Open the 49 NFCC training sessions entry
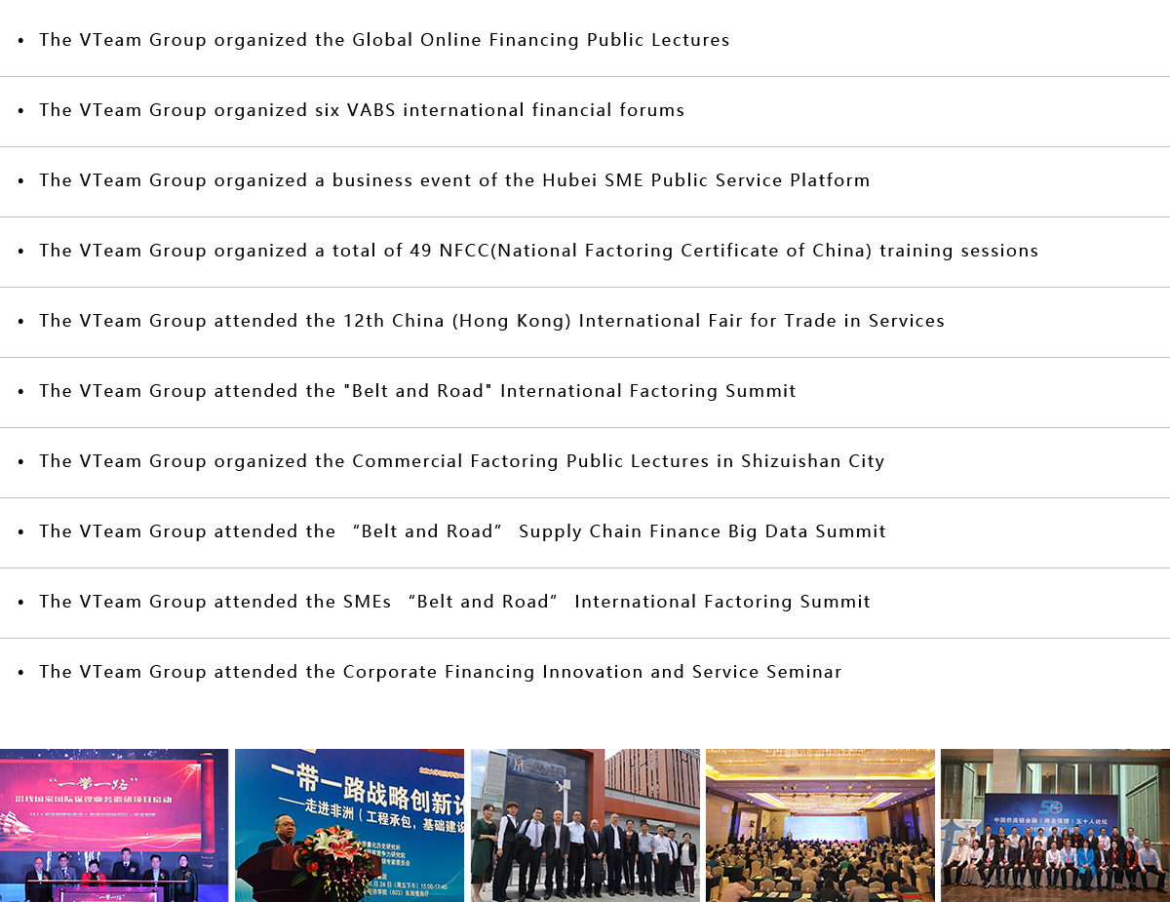This screenshot has width=1170, height=902. tap(538, 251)
